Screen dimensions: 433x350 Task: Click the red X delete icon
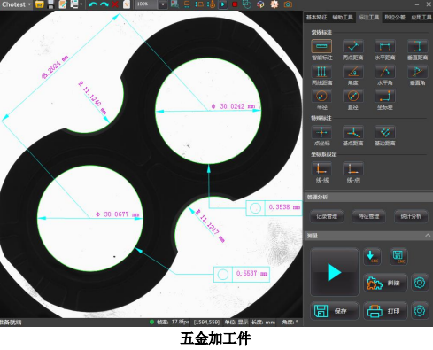point(115,4)
